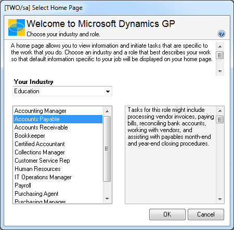Screen dimensions: 234x230
Task: Choose Certified Accountant in the list
Action: point(58,144)
